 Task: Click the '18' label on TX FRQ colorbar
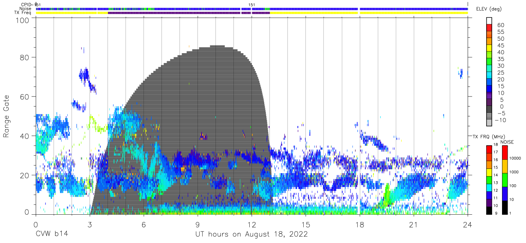click(x=496, y=144)
